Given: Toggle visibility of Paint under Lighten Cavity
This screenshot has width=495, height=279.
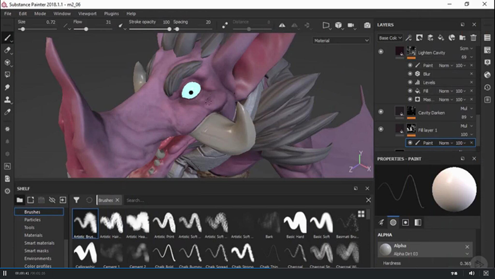Looking at the screenshot, I should [410, 65].
